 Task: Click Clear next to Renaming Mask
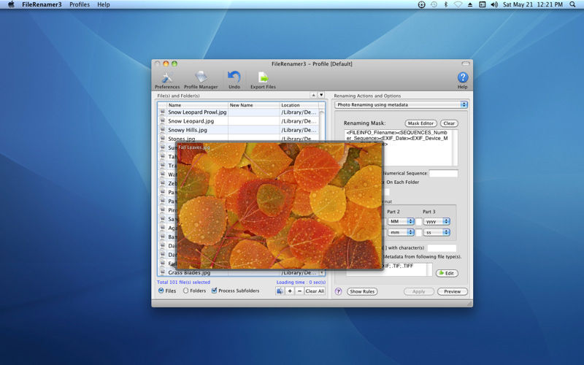point(449,123)
